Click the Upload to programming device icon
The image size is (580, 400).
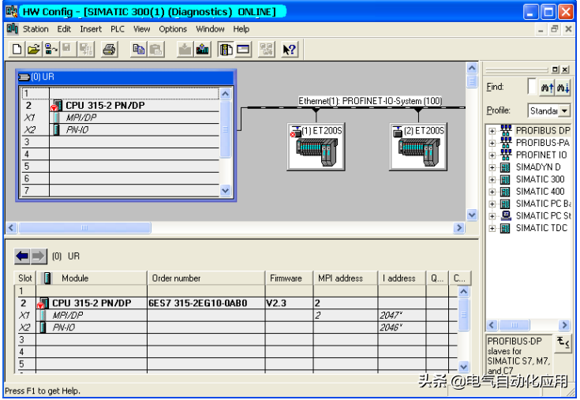(x=202, y=50)
